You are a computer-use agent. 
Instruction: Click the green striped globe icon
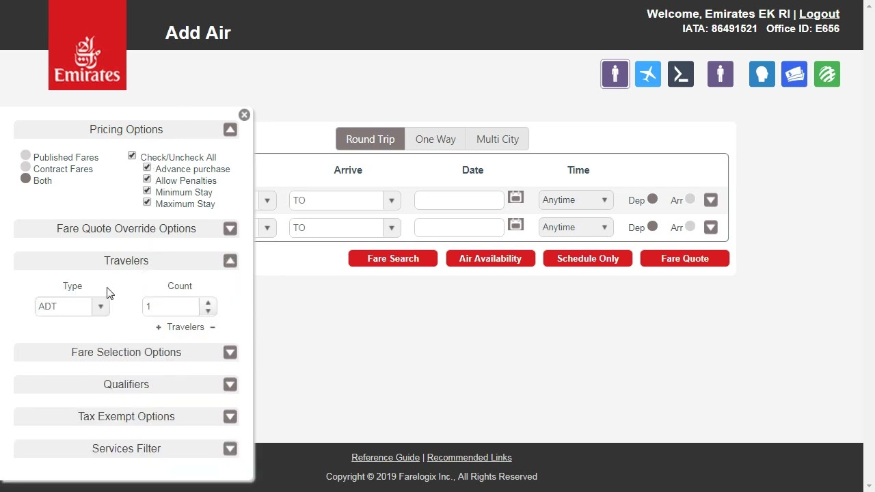827,74
